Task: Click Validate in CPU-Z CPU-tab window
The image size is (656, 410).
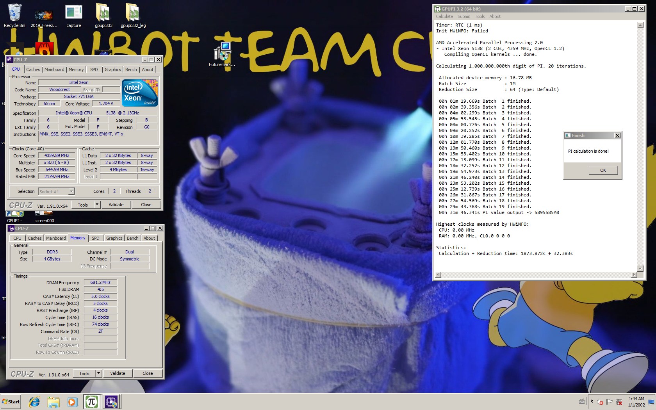Action: coord(116,205)
